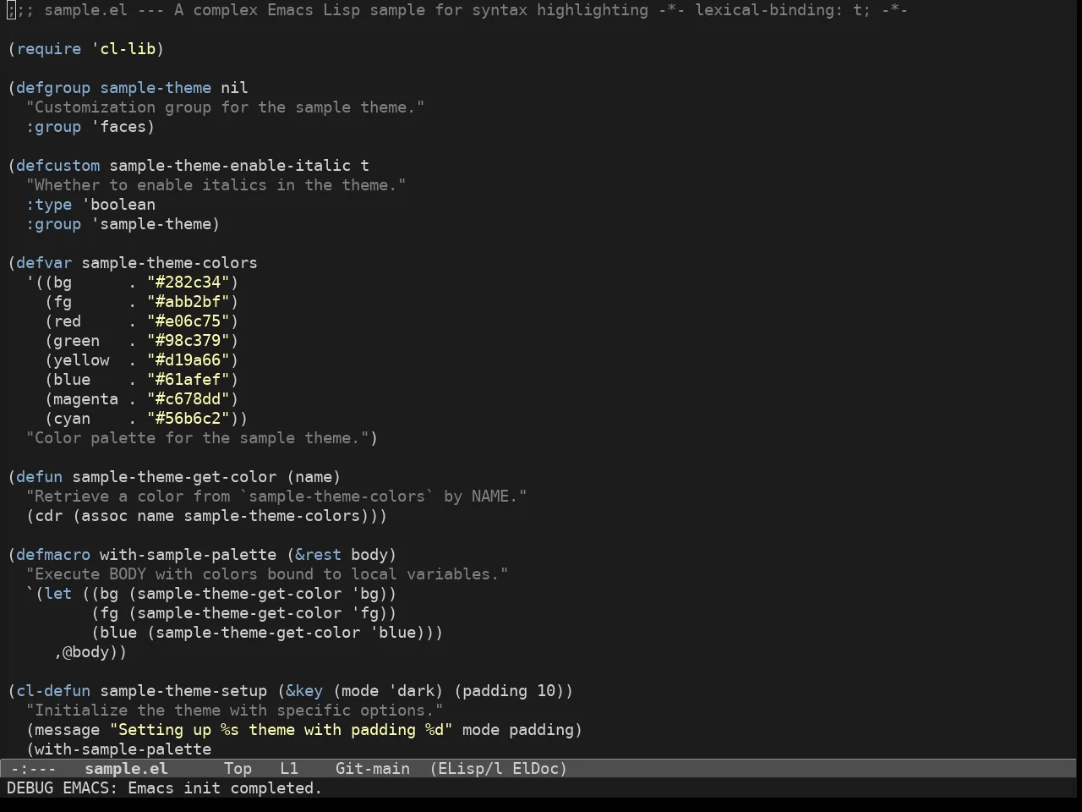1082x812 pixels.
Task: Click color string "#d19a66"
Action: 189,360
